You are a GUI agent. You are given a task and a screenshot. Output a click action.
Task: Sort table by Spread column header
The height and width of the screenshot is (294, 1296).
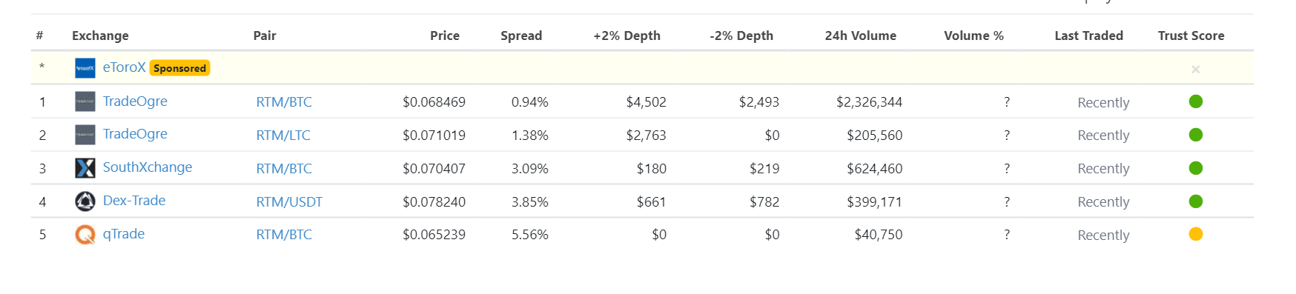[x=521, y=36]
